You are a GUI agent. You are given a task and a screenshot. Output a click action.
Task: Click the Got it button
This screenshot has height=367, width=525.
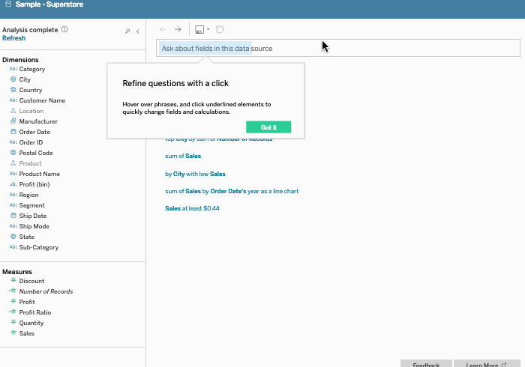point(268,127)
